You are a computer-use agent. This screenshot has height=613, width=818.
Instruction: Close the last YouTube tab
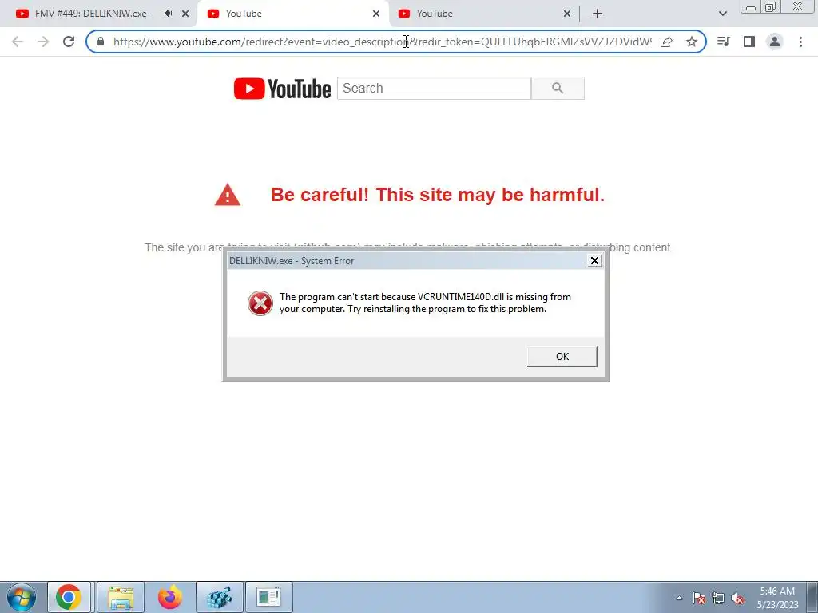(x=567, y=14)
